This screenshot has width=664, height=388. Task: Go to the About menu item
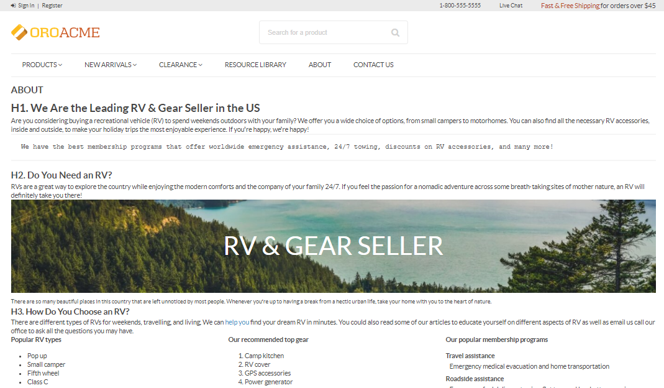point(320,65)
